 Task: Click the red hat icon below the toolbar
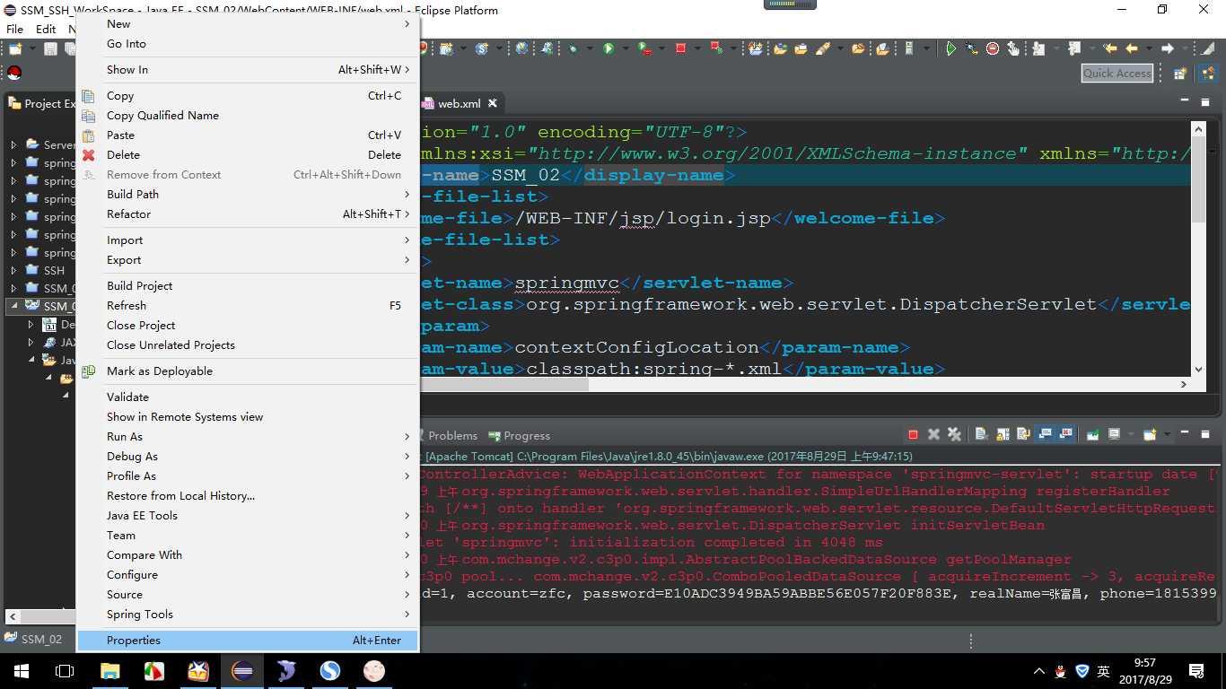(x=14, y=74)
